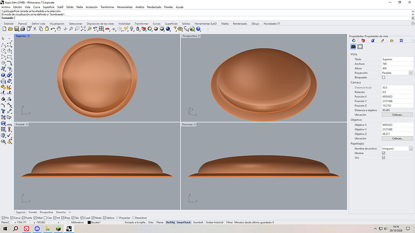This screenshot has width=415, height=233.
Task: Toggle the Med object snap checkbox
Action: [35, 218]
